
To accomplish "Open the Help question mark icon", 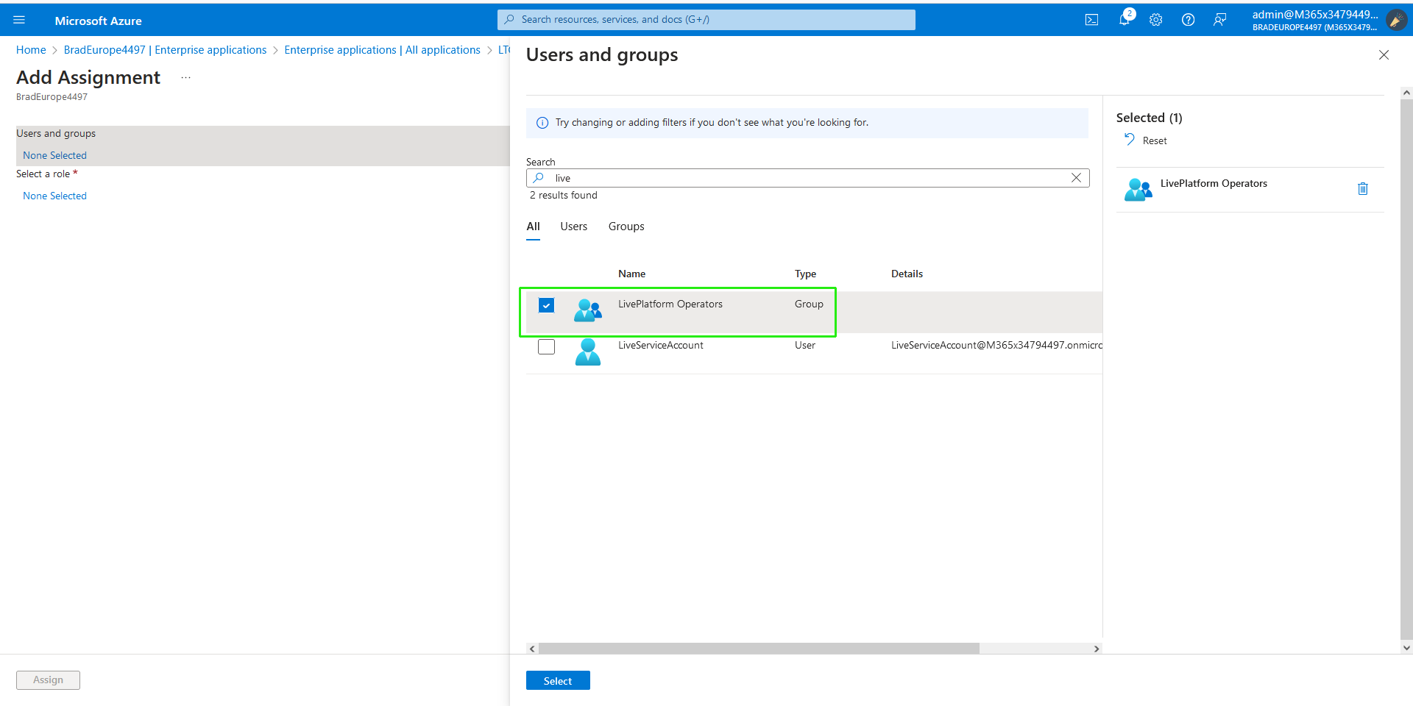I will point(1188,20).
